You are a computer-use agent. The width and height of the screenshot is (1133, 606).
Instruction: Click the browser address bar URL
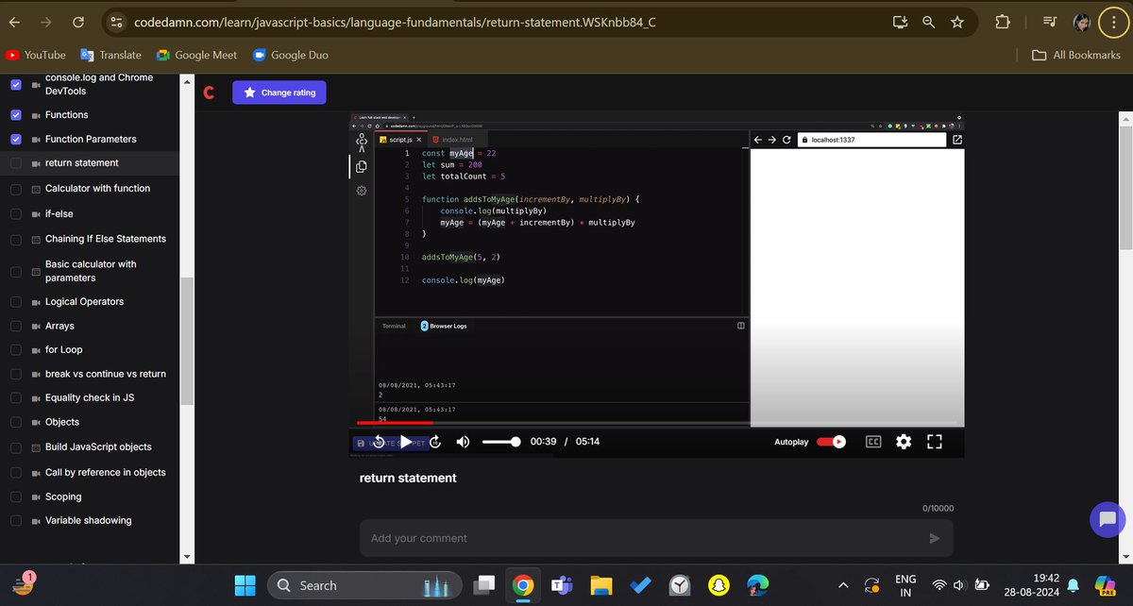(x=394, y=22)
